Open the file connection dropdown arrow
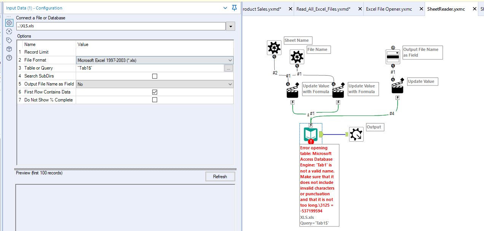The height and width of the screenshot is (231, 484). point(231,26)
